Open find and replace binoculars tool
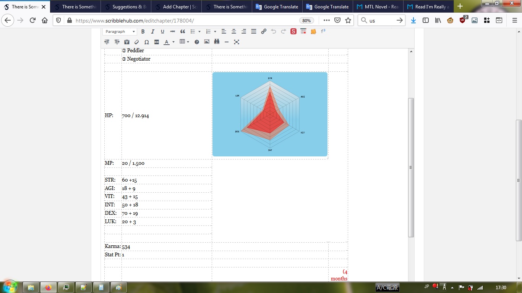 217,42
